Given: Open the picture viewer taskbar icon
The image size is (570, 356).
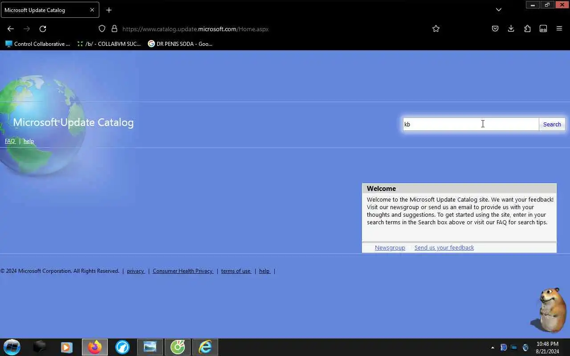Looking at the screenshot, I should [150, 347].
